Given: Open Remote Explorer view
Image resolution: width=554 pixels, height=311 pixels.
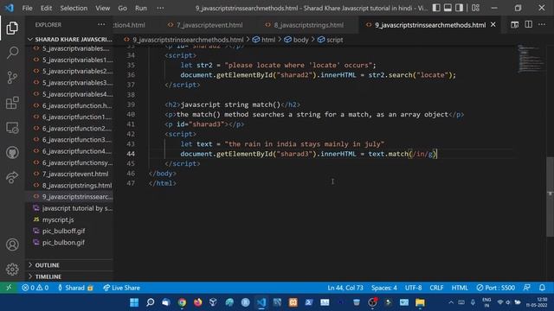Looking at the screenshot, I should pos(12,128).
